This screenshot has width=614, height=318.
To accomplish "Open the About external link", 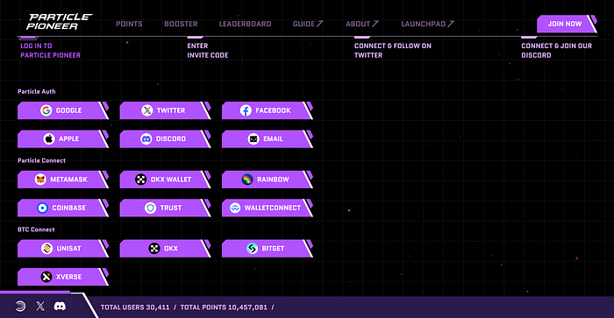I will [361, 24].
